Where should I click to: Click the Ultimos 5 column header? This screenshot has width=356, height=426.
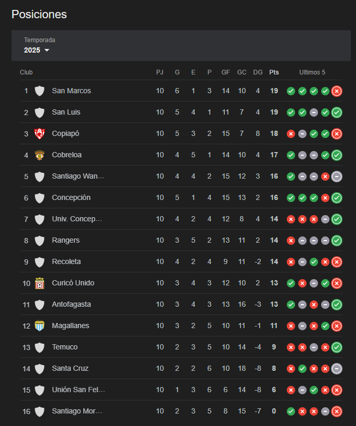[x=312, y=72]
